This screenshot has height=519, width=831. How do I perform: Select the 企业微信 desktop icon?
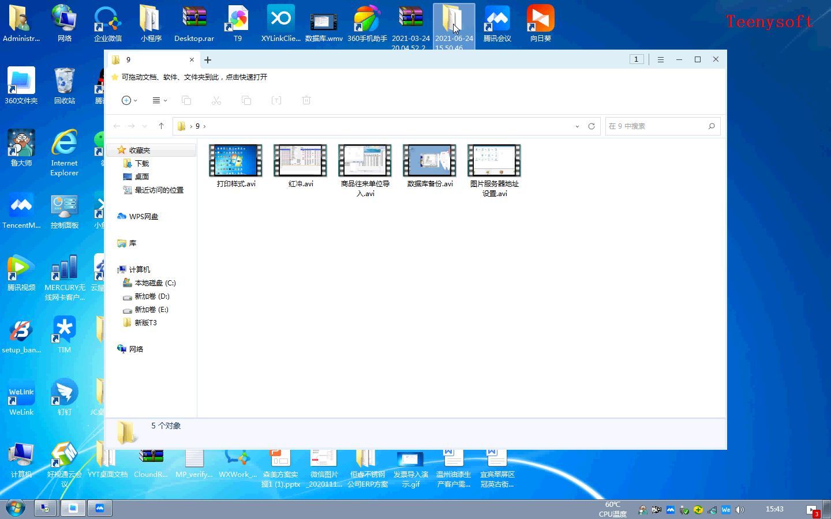point(108,24)
